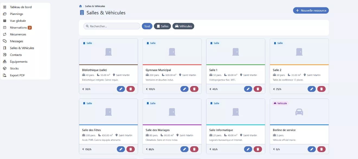Click the trash icon on the Salle 2 card
The image size is (358, 159).
pos(321,89)
